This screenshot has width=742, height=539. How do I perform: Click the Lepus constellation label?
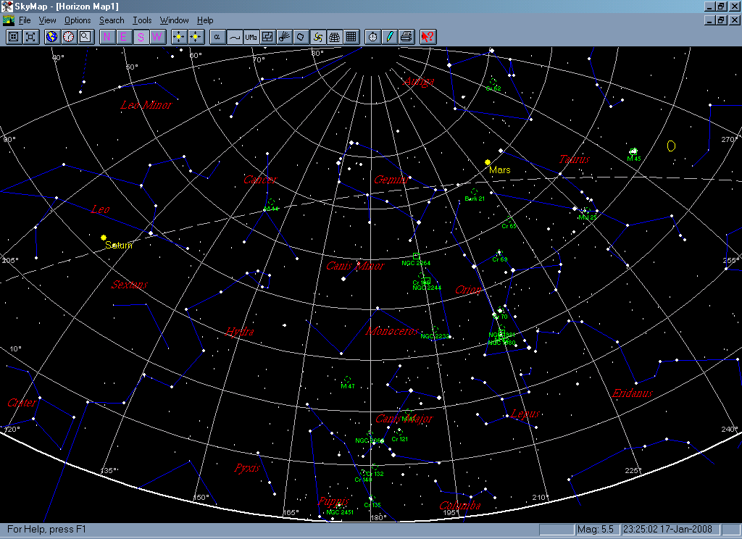click(x=525, y=414)
